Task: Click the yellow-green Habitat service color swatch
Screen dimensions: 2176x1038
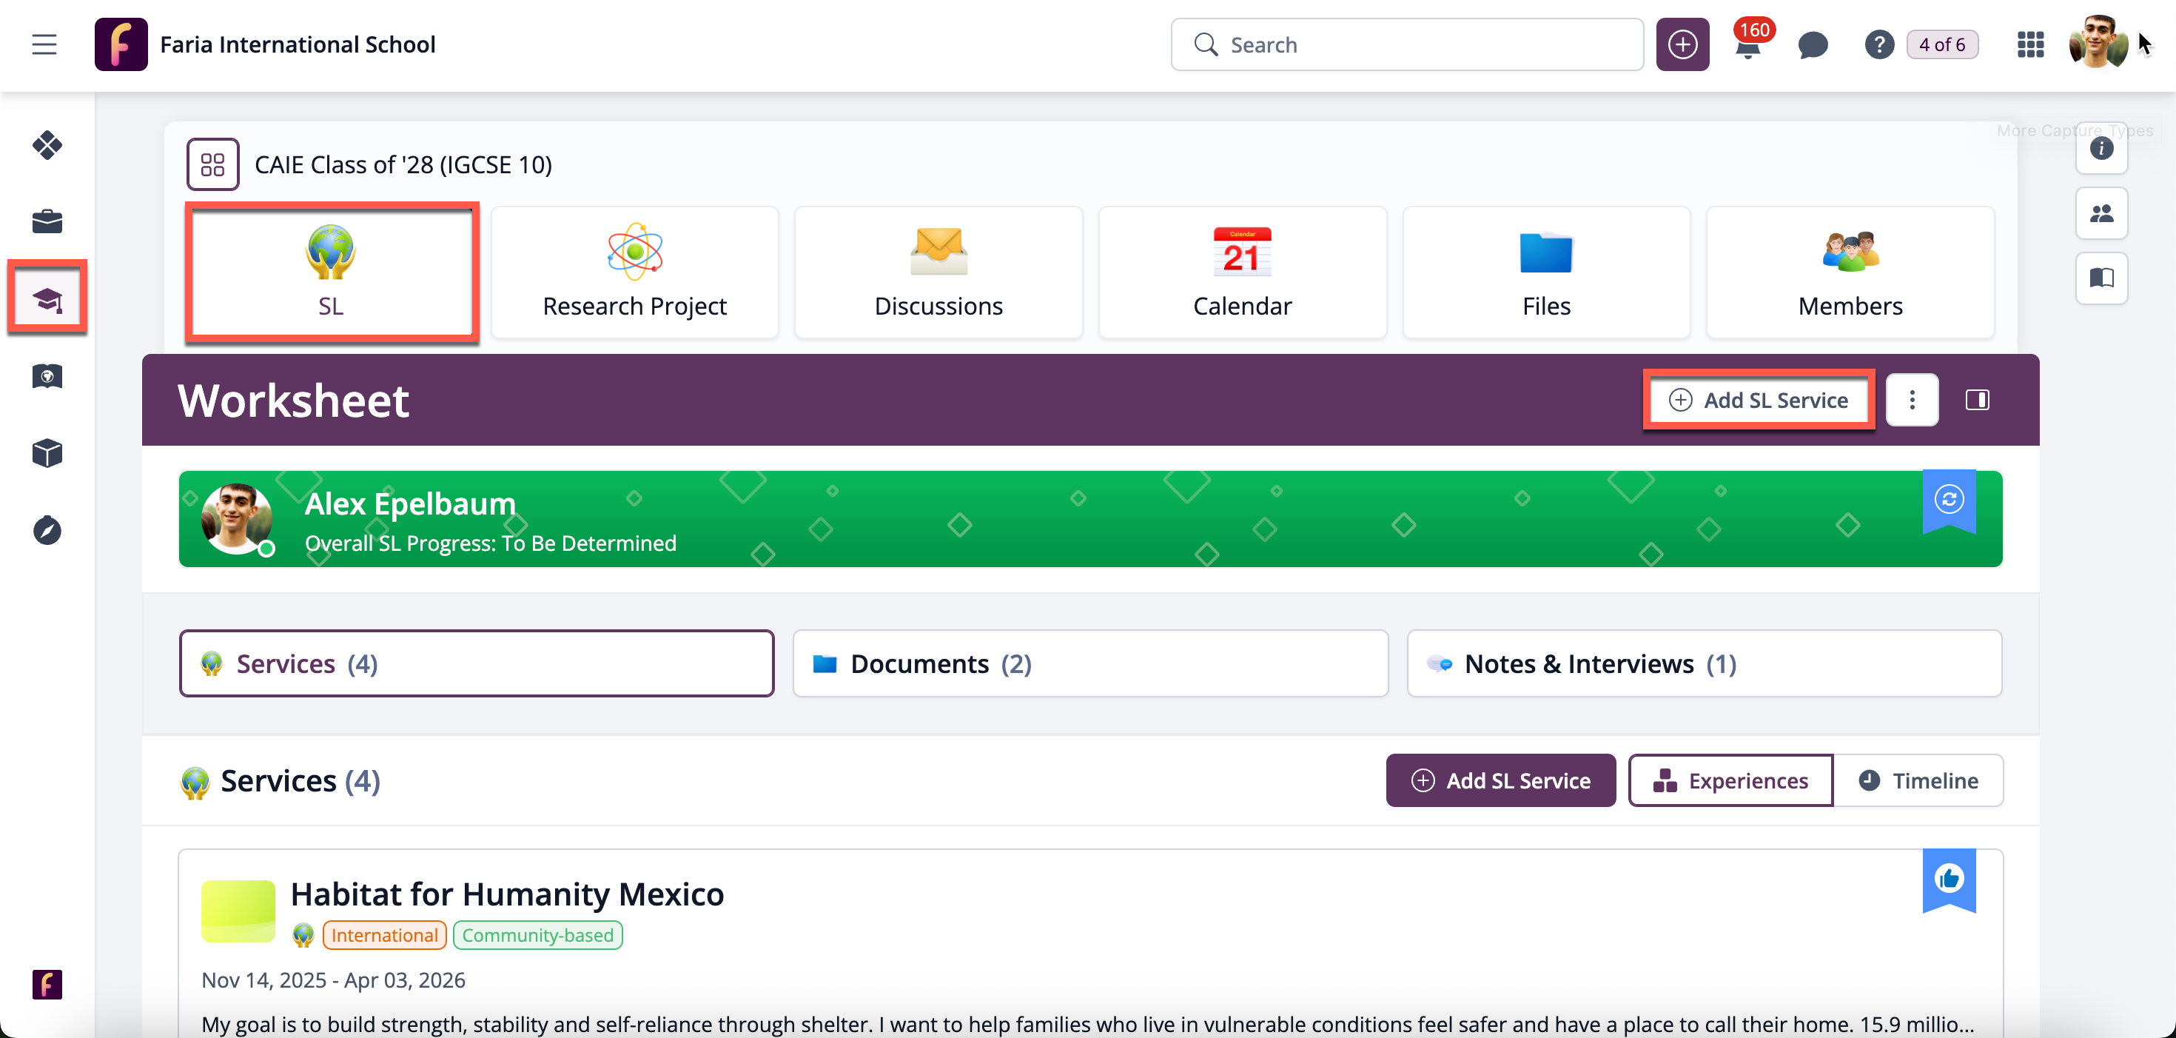Action: (x=238, y=911)
